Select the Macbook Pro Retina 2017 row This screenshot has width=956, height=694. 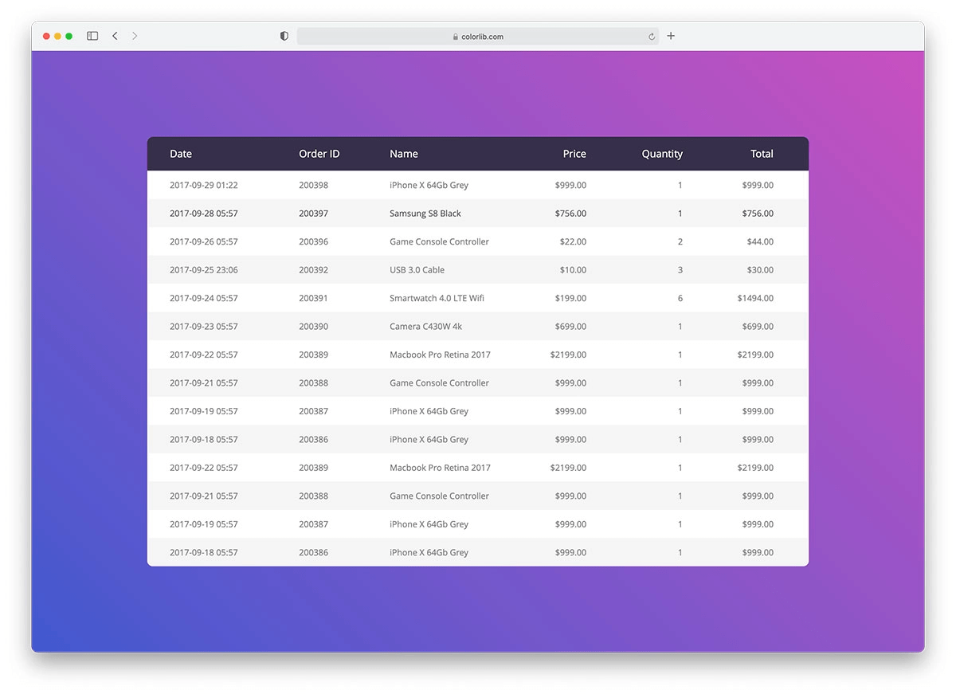tap(478, 355)
